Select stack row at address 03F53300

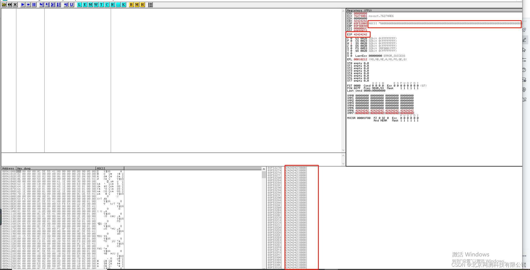coord(287,258)
